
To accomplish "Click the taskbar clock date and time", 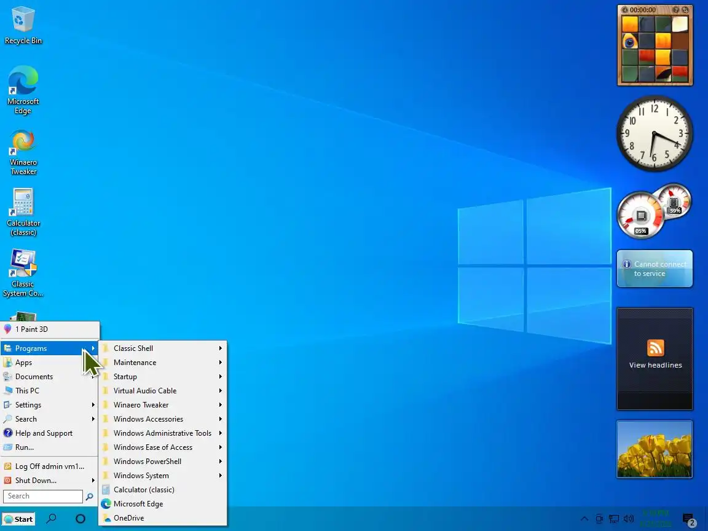I will click(x=656, y=518).
